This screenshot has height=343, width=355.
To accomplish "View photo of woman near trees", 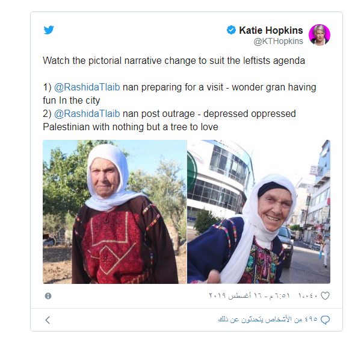I will [x=114, y=212].
